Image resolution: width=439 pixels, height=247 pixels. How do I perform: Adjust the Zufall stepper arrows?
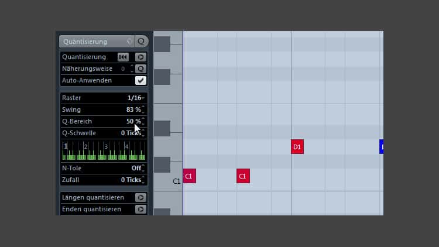click(x=143, y=180)
